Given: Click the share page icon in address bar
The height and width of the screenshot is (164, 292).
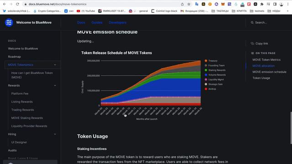Looking at the screenshot, I should (x=182, y=4).
